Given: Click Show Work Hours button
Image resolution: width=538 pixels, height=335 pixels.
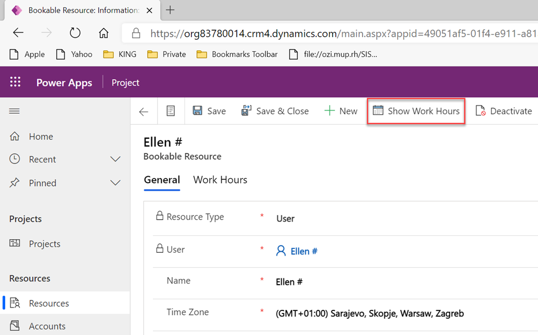Looking at the screenshot, I should pos(416,111).
